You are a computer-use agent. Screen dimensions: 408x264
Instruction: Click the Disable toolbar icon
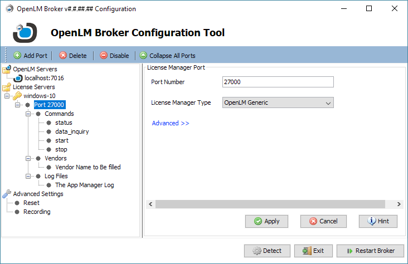(104, 56)
